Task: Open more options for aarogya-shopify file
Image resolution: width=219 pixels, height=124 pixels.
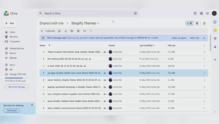Action: point(204,73)
